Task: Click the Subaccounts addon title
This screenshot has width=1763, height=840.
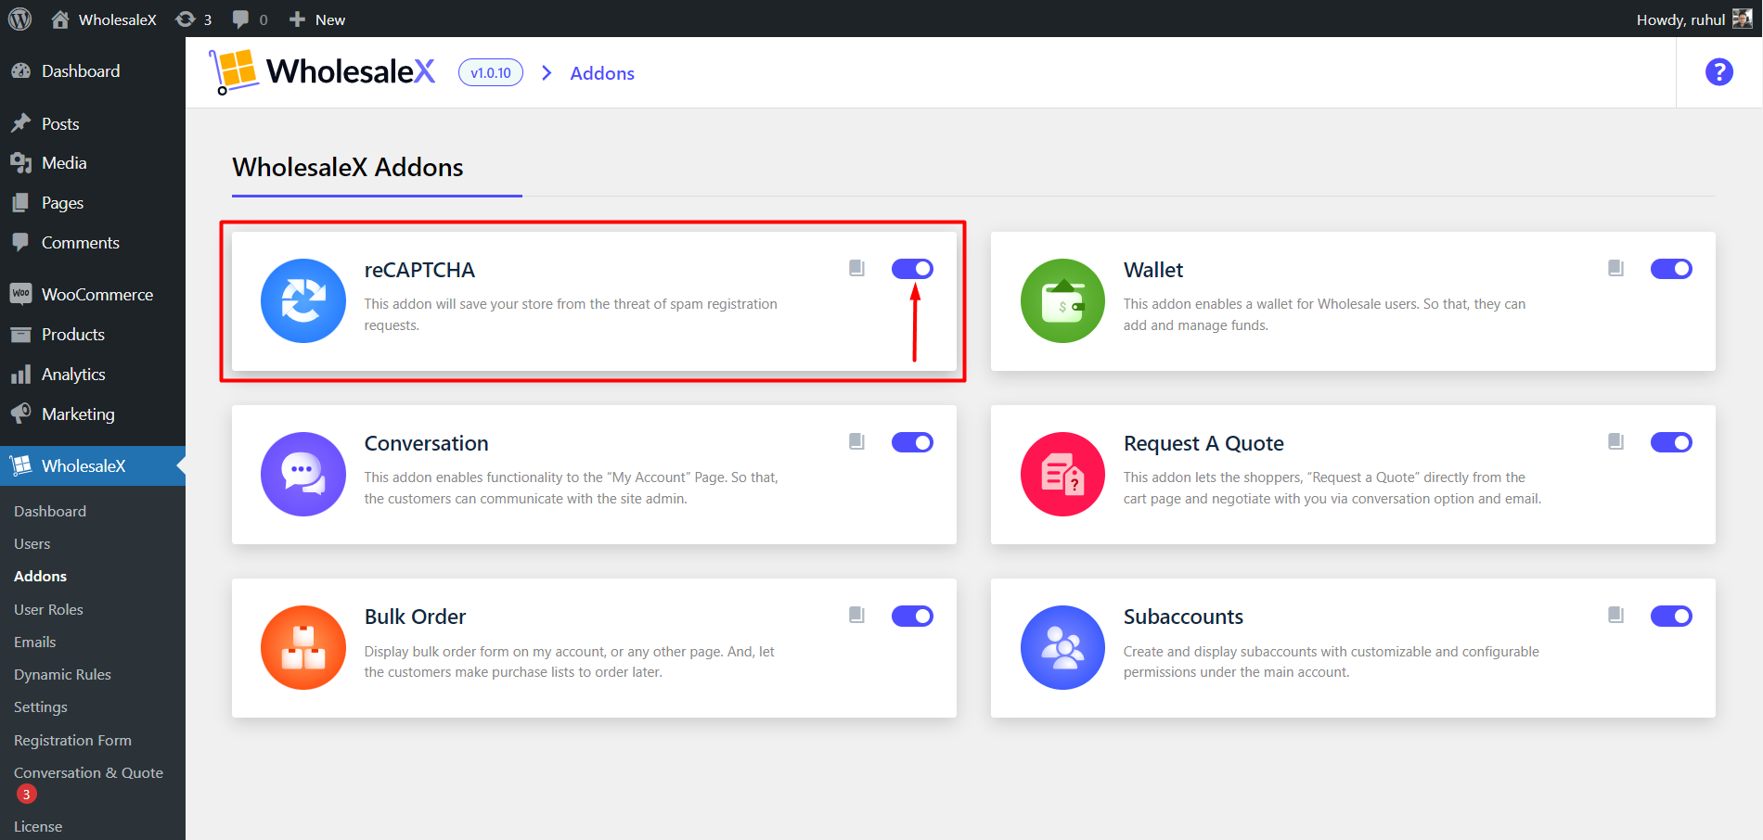Action: 1183,617
